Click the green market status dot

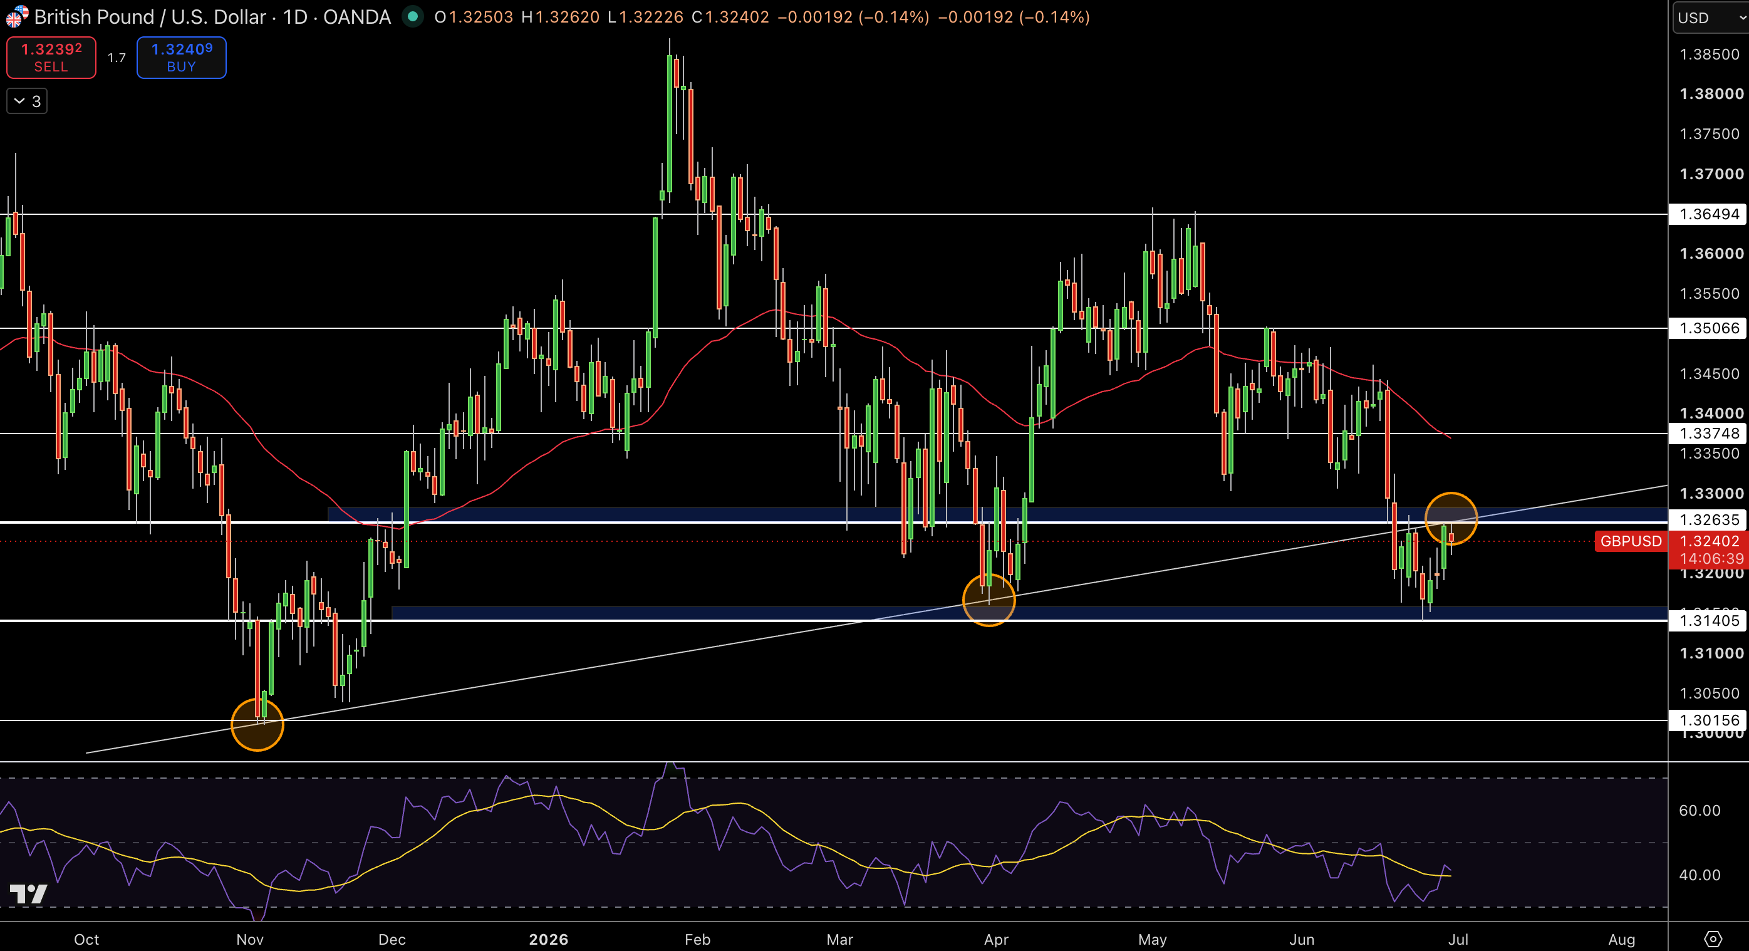coord(412,16)
